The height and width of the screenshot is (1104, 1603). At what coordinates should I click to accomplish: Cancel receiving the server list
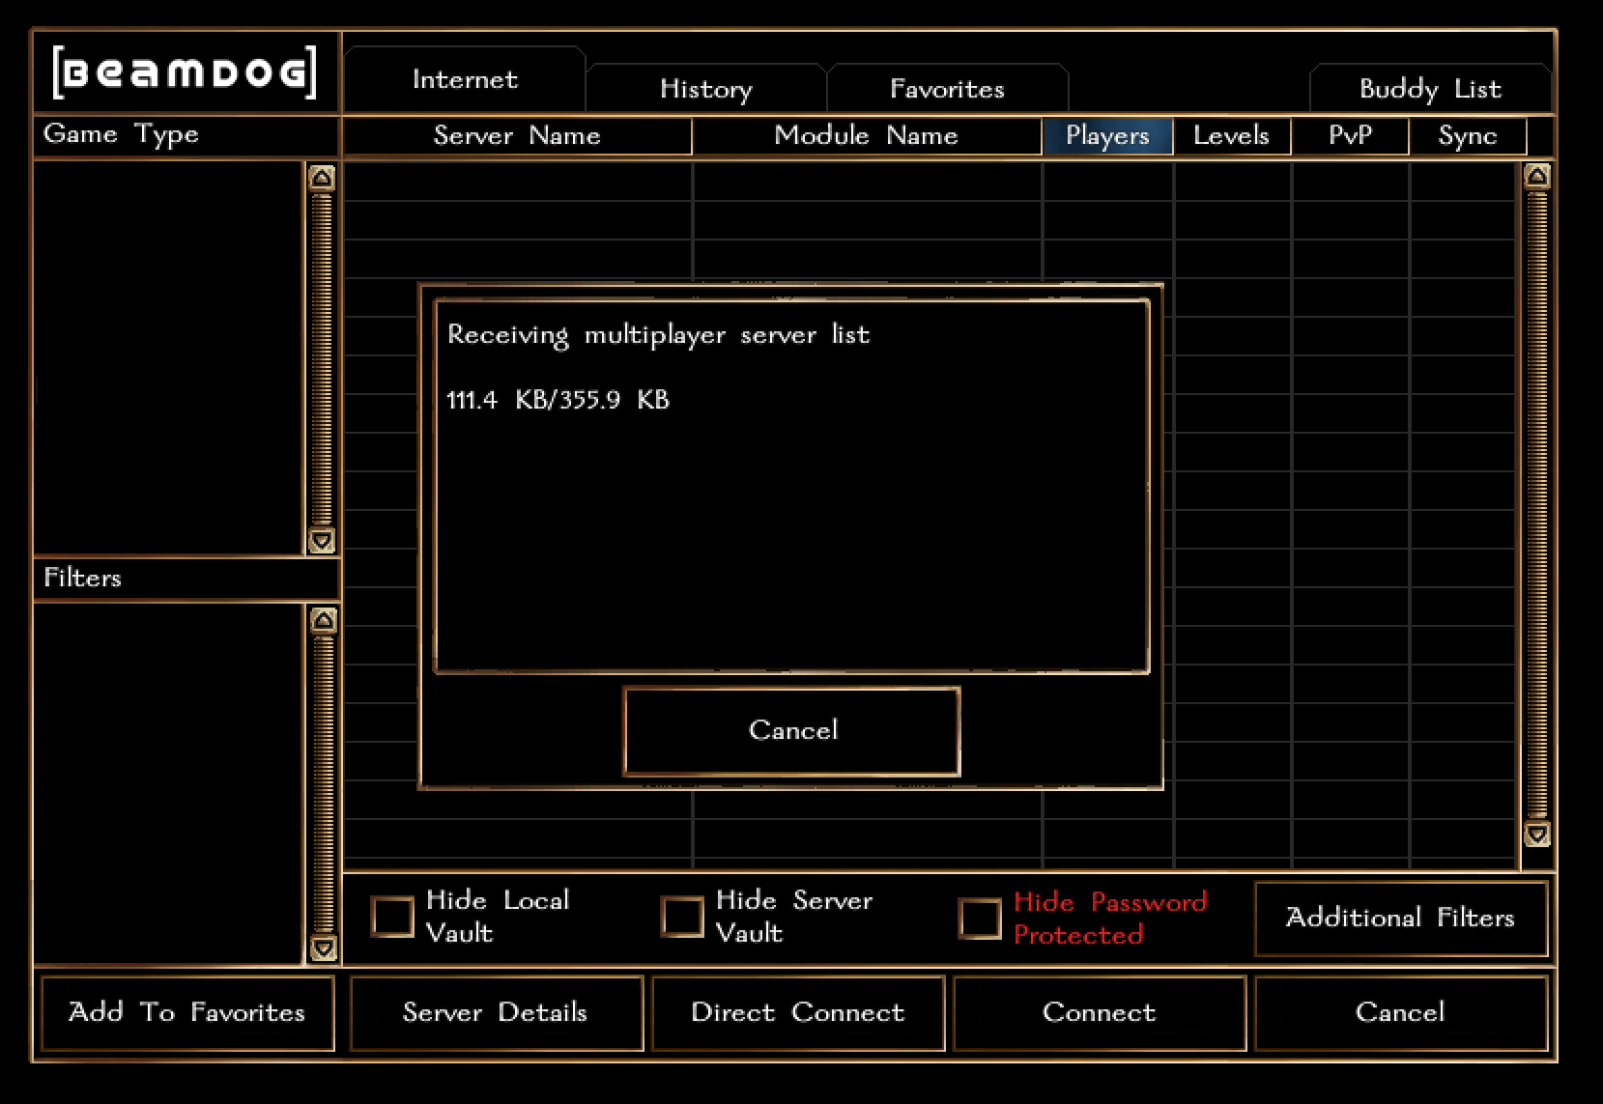pos(792,731)
